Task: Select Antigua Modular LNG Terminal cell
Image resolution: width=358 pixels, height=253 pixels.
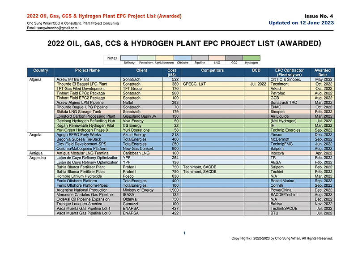Action: point(87,153)
